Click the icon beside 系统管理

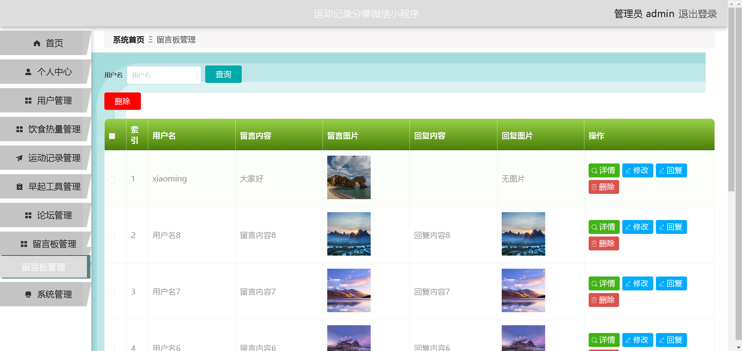[x=28, y=294]
